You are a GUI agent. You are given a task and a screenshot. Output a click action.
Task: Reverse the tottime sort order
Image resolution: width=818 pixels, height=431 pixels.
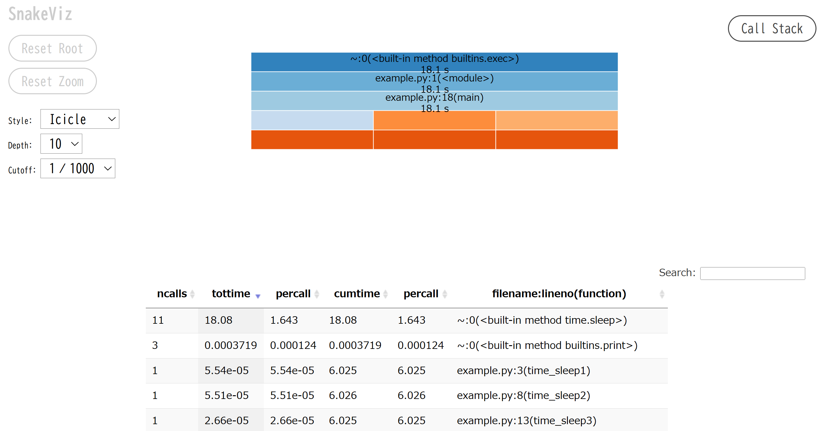(231, 294)
